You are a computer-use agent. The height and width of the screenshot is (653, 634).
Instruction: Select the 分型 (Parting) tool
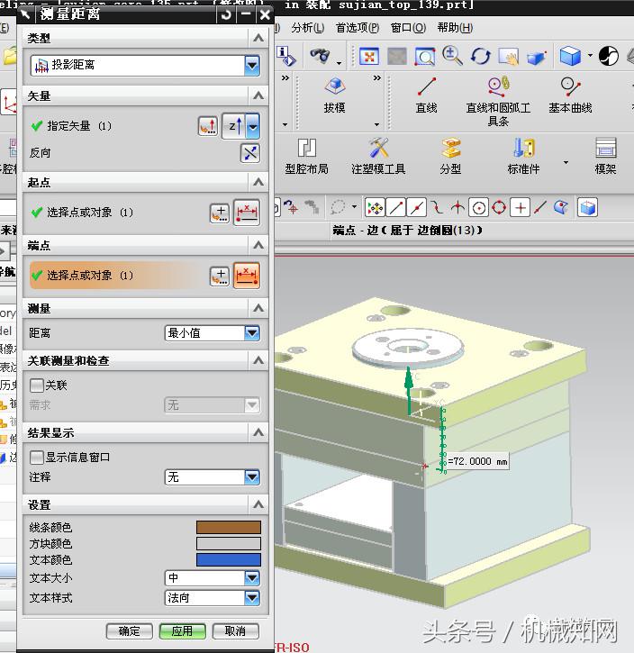(x=450, y=156)
